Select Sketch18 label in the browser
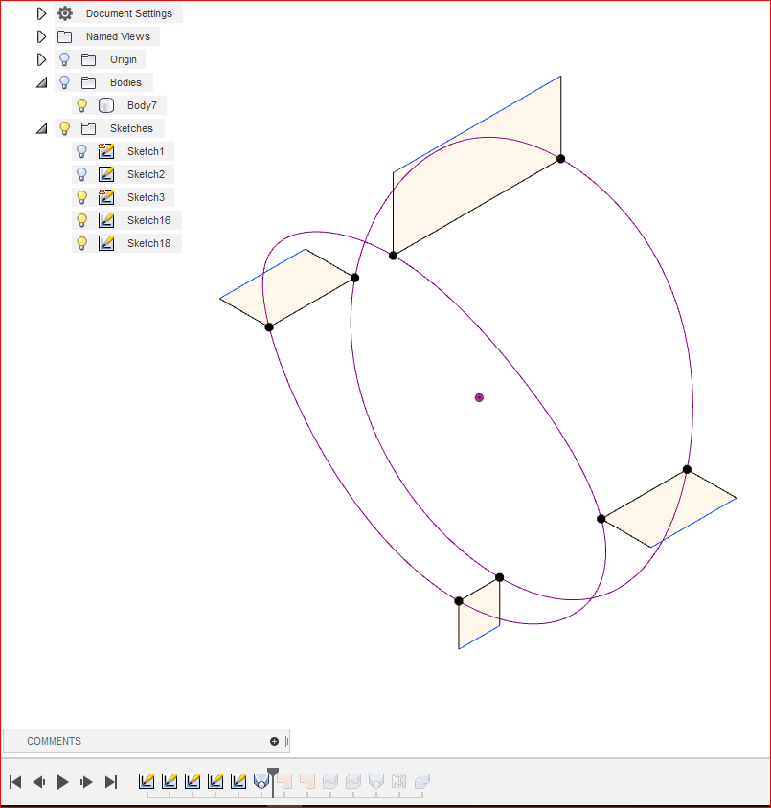This screenshot has width=771, height=808. [x=148, y=243]
